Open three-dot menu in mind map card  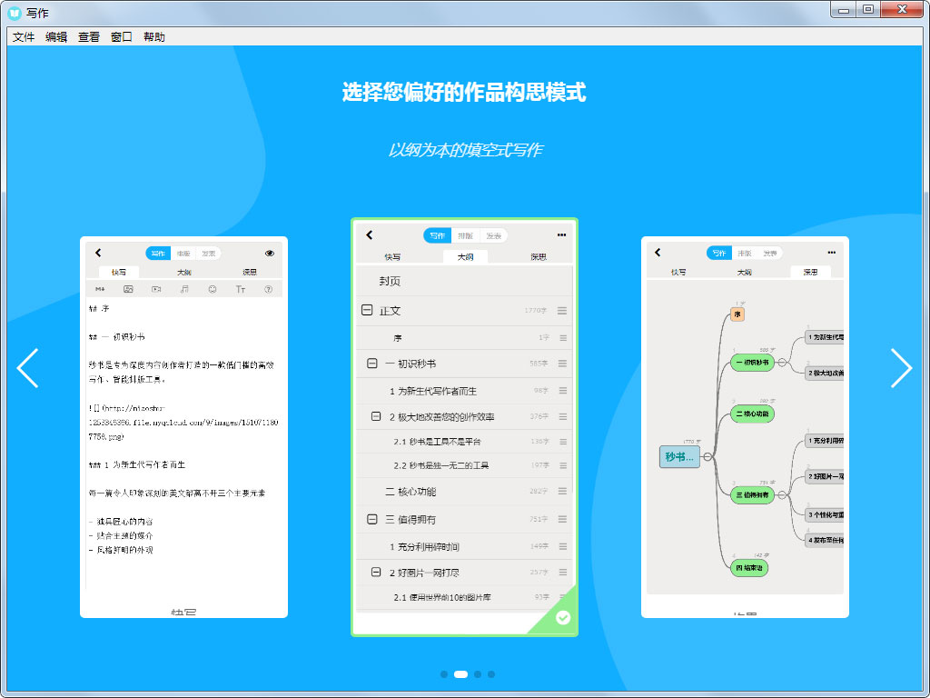point(831,253)
